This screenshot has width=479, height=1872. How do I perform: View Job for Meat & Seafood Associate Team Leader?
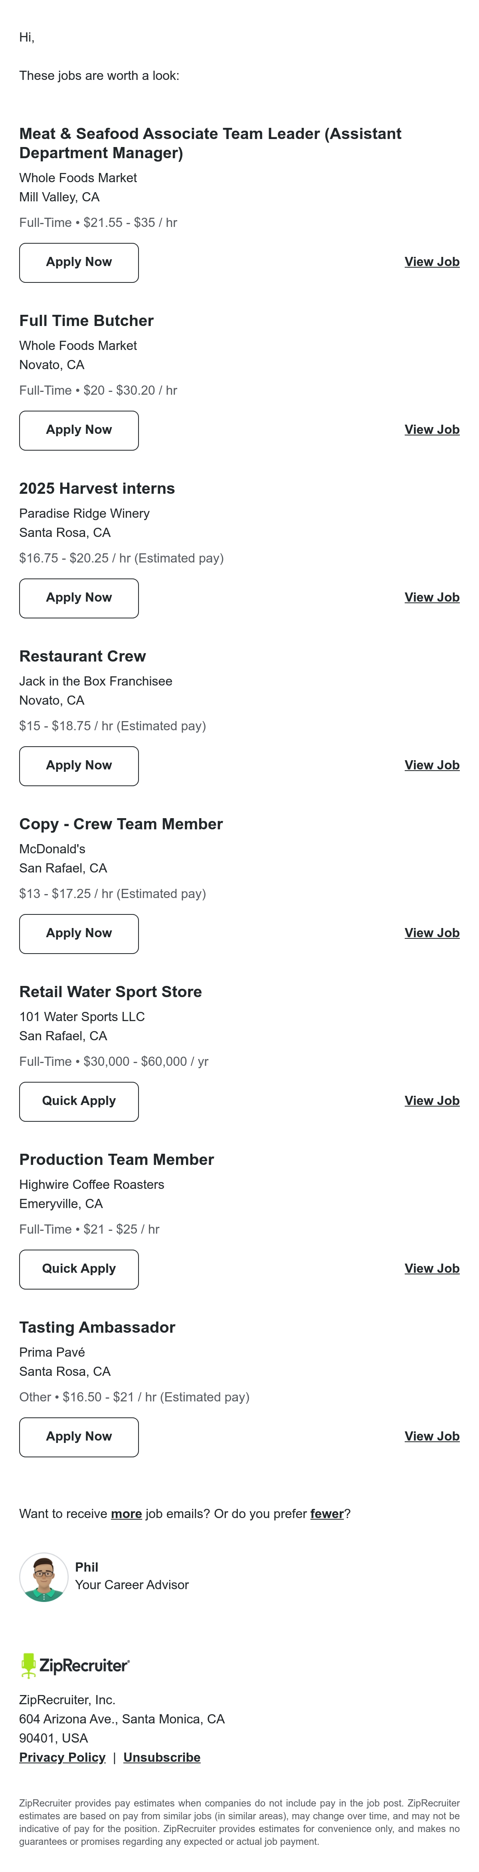pos(432,262)
